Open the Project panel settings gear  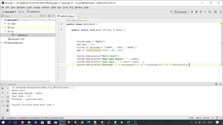49,16
